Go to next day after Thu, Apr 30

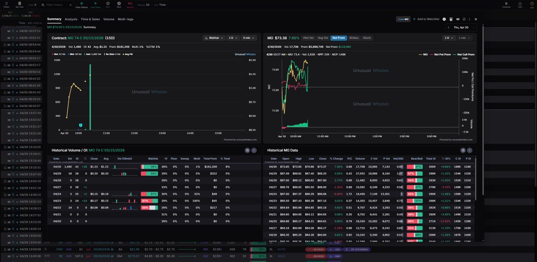[x=474, y=27]
